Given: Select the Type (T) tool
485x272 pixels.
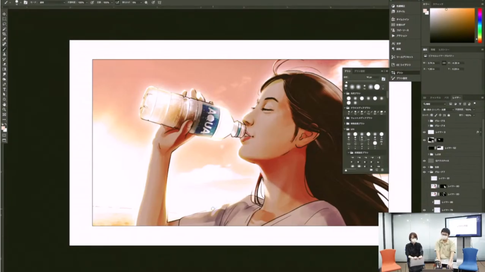Looking at the screenshot, I should [4, 89].
